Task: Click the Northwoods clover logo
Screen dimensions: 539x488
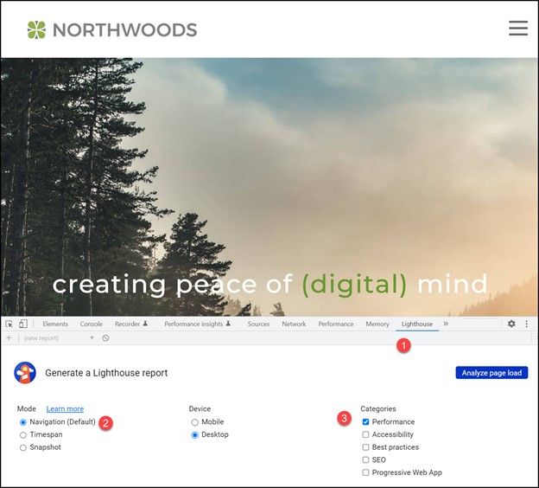Action: click(x=36, y=29)
